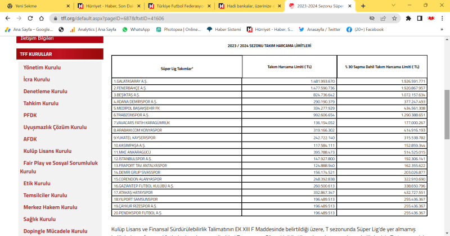Close the Yeni Sekme tab
The width and height of the screenshot is (450, 236).
[68, 6]
